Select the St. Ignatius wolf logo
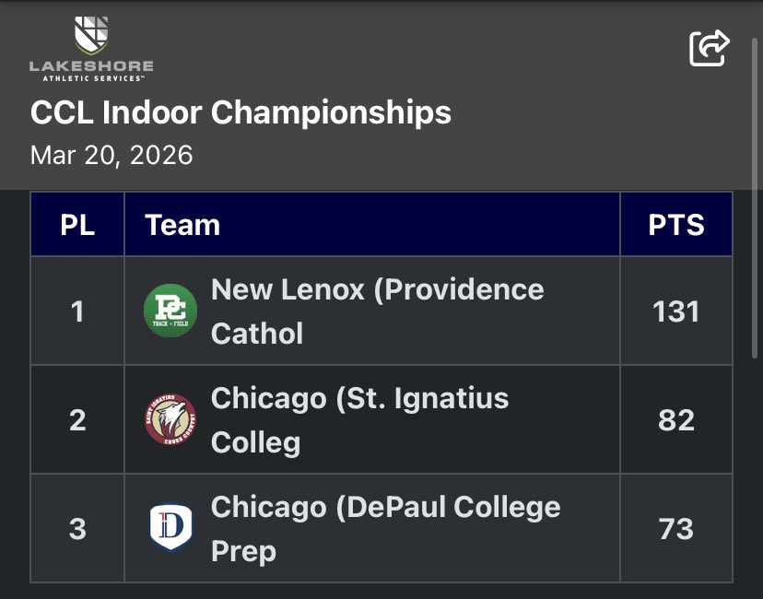The width and height of the screenshot is (763, 599). point(170,419)
